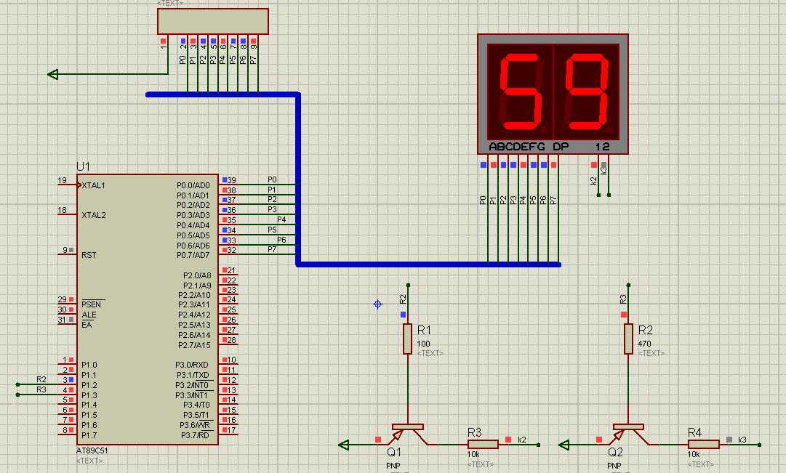
Task: Click the P2.0/A8 pin label
Action: click(x=197, y=275)
